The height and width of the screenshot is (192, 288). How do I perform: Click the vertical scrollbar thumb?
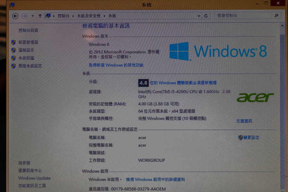point(282,111)
